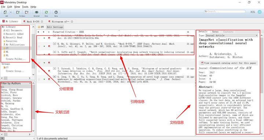Toggle favorite star for T. Surasak row
The image size is (264, 140).
(x=39, y=71)
